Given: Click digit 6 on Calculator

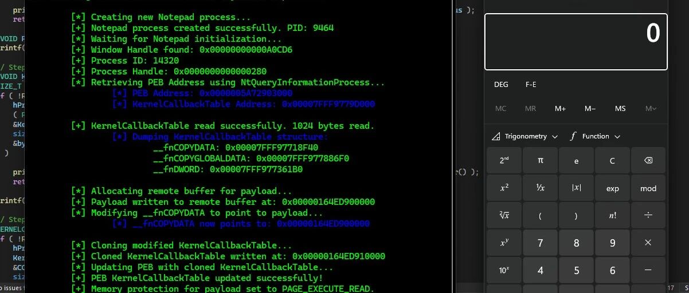Looking at the screenshot, I should click(612, 271).
